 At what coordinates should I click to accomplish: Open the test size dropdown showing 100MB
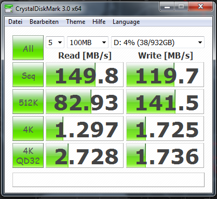[x=88, y=42]
